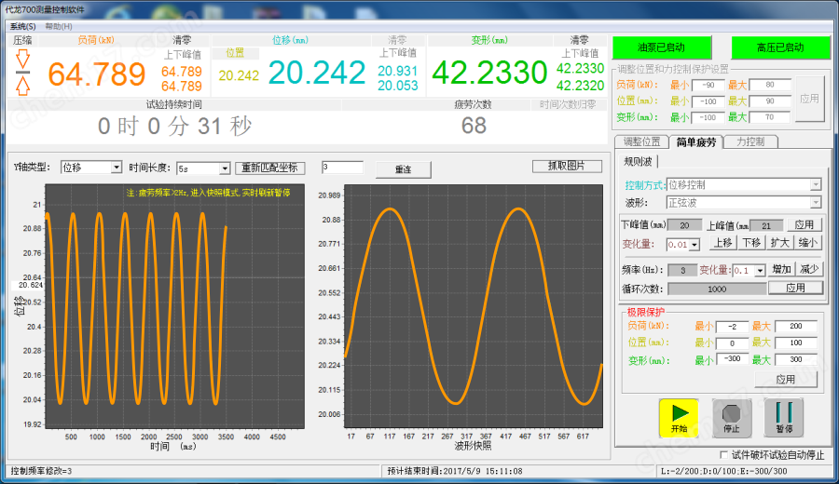Toggle 试件破坏试验自动停止 checkbox
This screenshot has height=484, width=839.
point(724,454)
